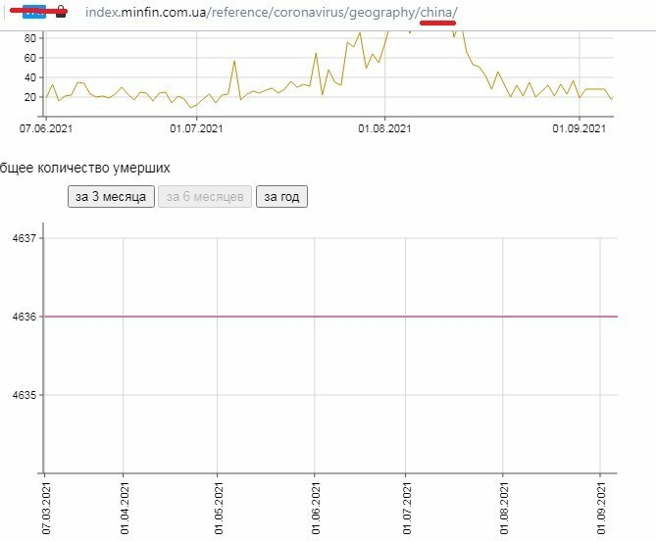Click the vertical 01.07.2021 label on lower chart
This screenshot has width=656, height=541.
pos(407,508)
